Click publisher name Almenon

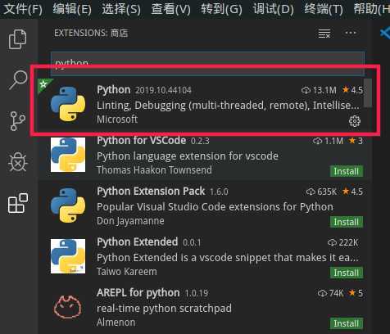coord(116,323)
